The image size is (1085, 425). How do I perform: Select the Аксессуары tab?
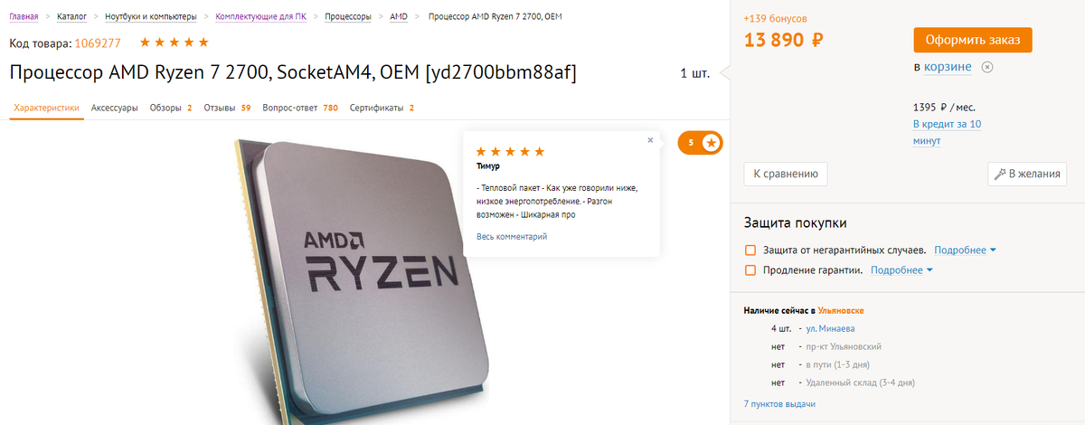[115, 108]
